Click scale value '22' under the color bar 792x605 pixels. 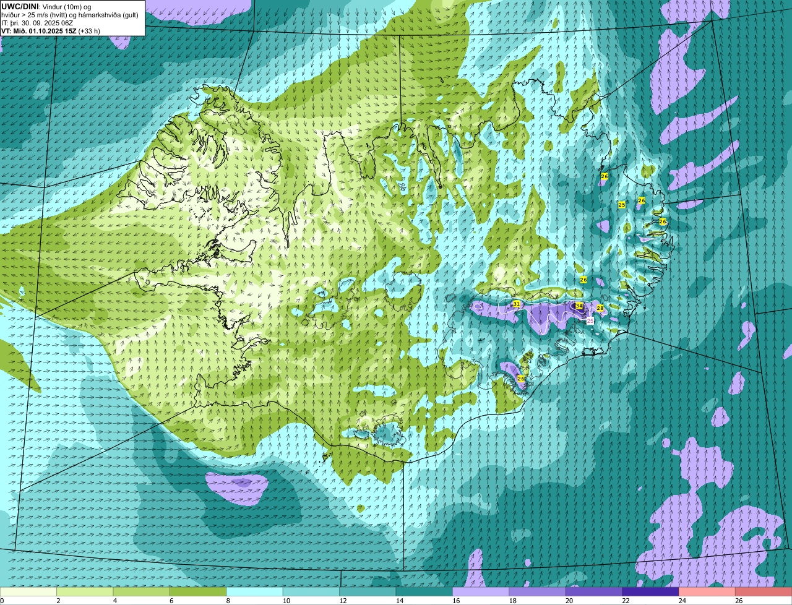point(626,601)
